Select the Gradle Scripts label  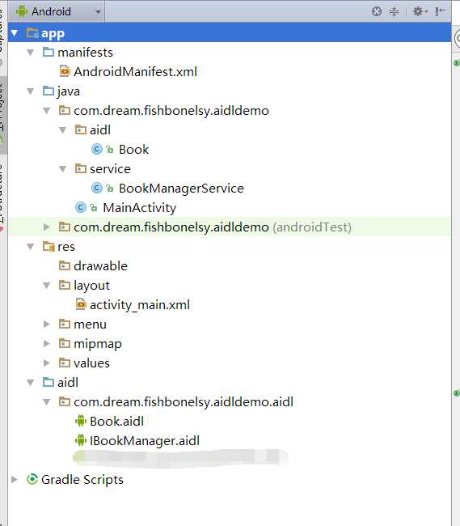coord(82,481)
